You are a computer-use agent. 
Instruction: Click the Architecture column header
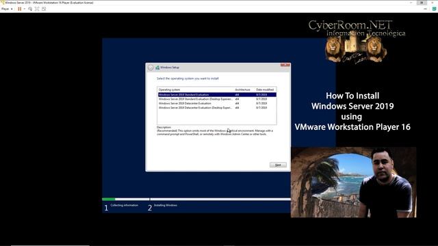pos(242,90)
